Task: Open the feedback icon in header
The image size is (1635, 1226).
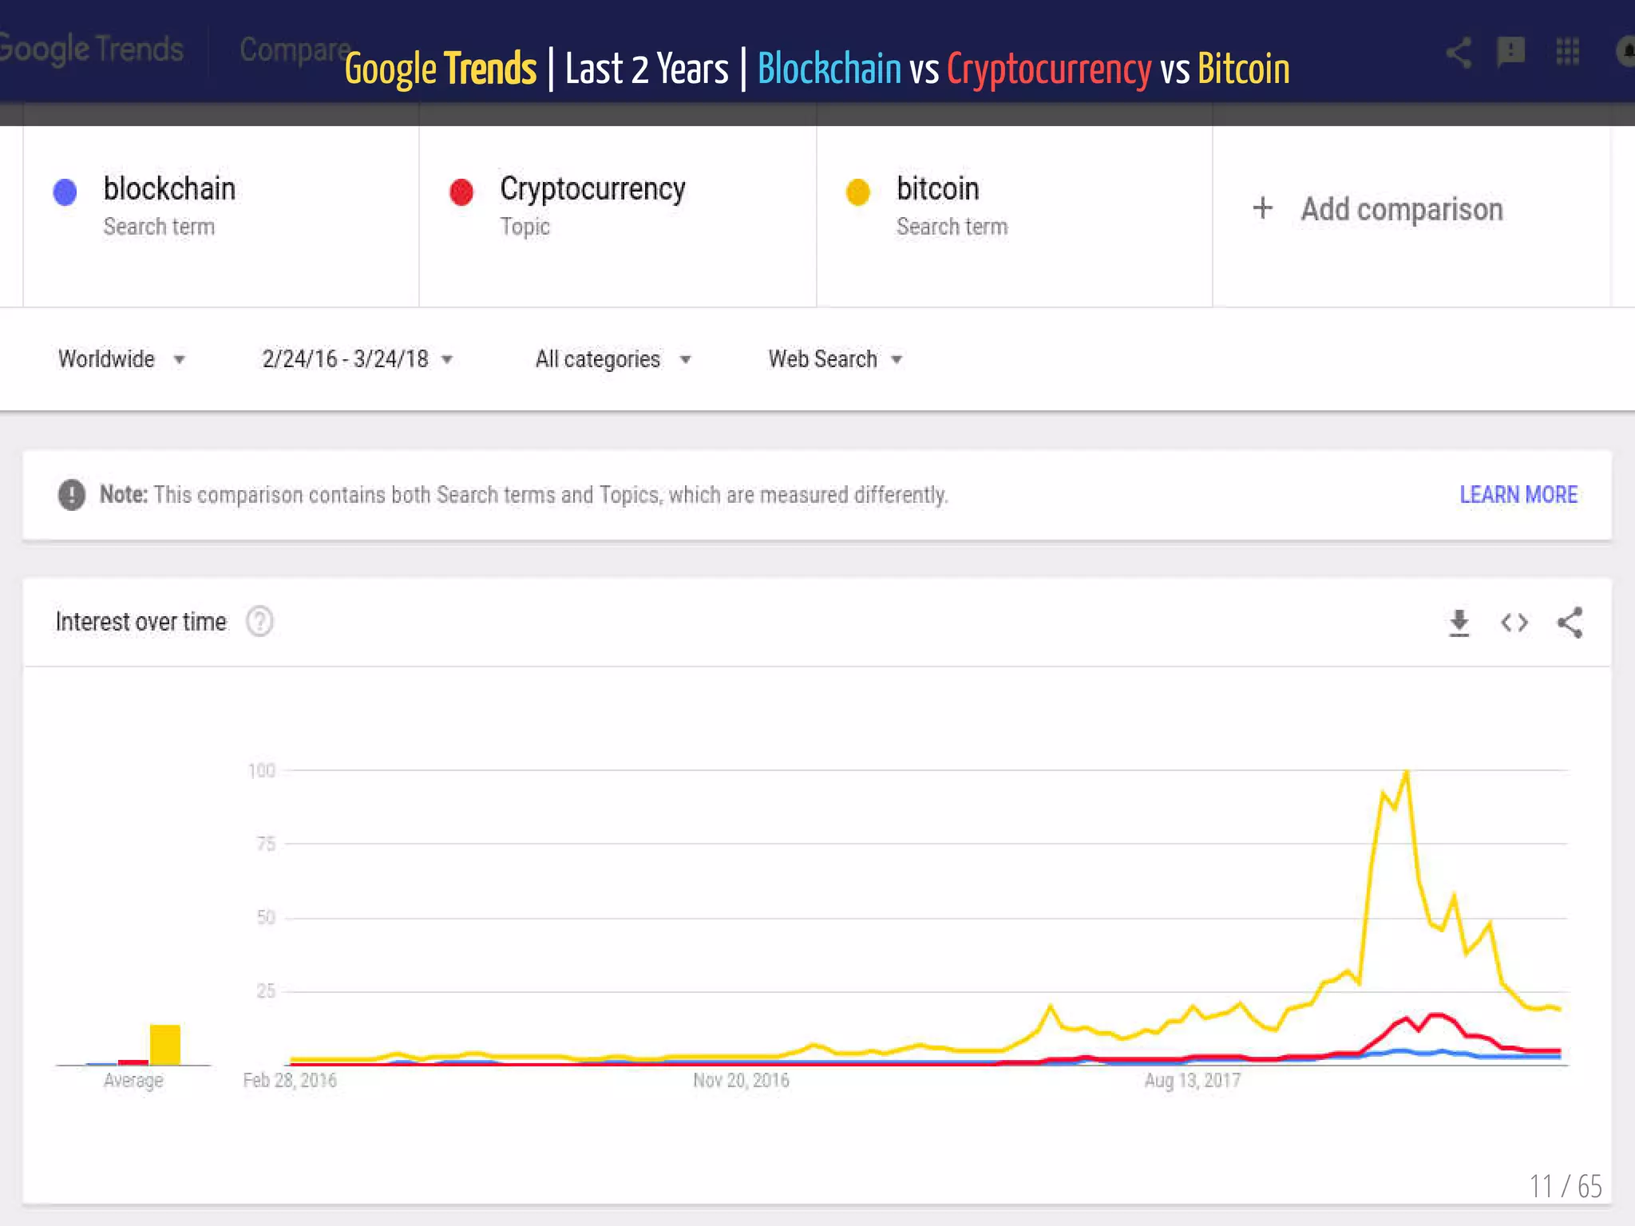Action: click(1510, 53)
